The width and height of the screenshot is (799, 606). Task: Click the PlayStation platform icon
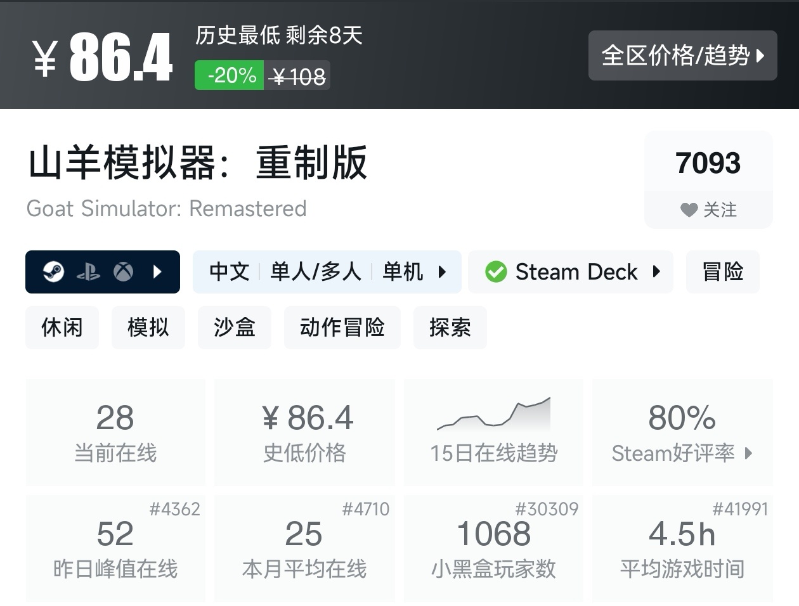88,273
